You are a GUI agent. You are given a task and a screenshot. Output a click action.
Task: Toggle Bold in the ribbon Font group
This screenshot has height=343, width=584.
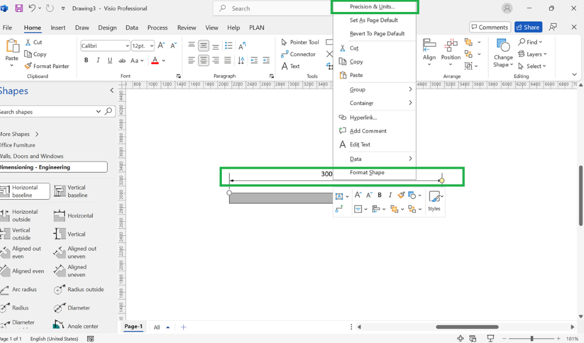click(x=86, y=60)
